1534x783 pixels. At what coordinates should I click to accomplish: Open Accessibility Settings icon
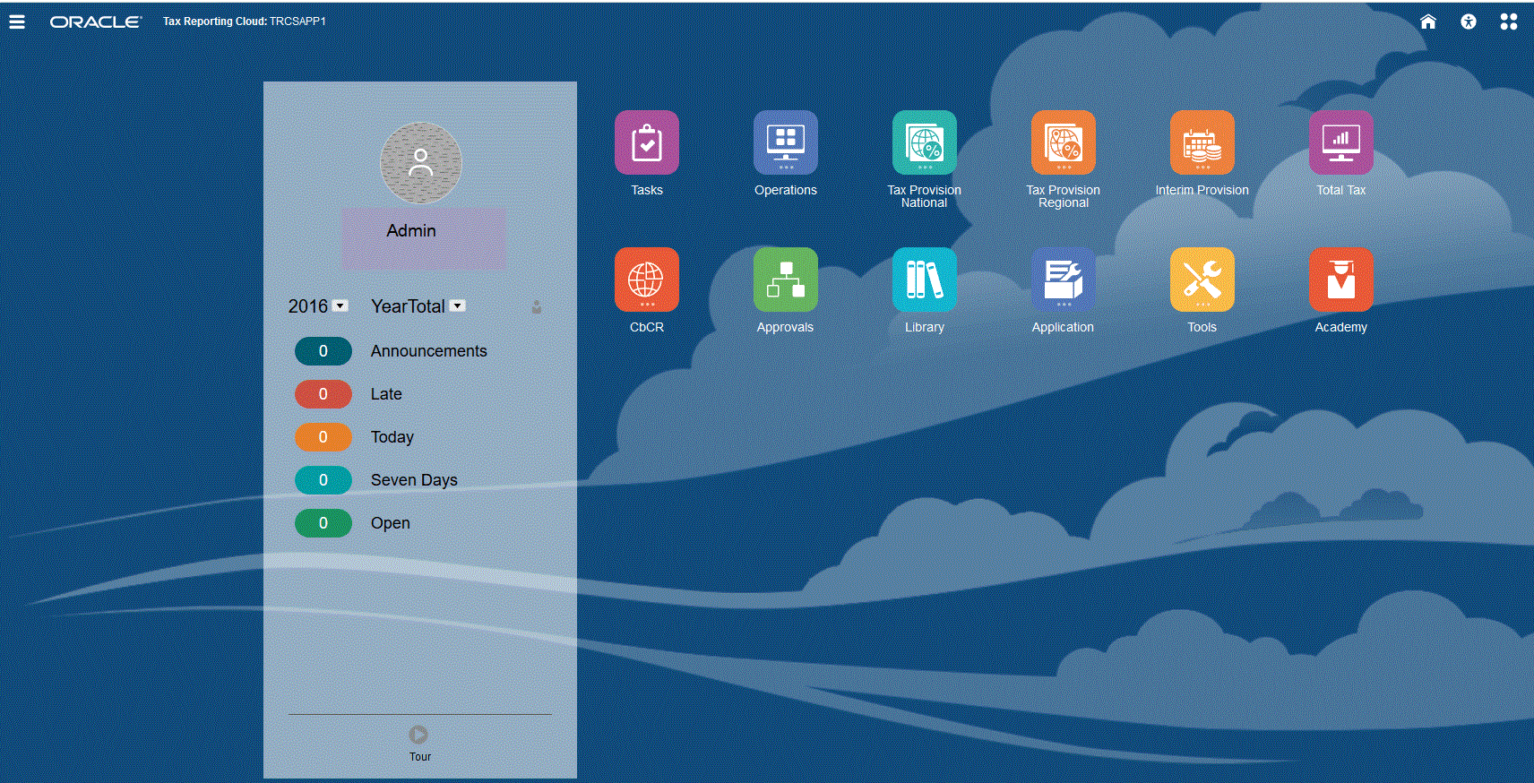coord(1469,22)
